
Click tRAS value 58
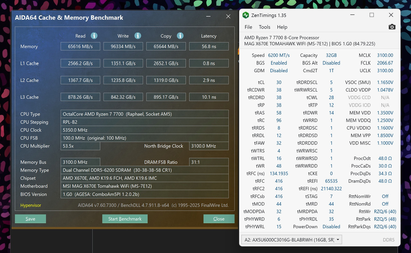tap(279, 113)
